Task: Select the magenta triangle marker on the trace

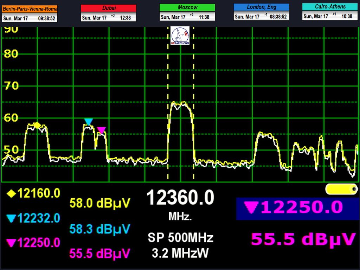Action: [x=101, y=130]
